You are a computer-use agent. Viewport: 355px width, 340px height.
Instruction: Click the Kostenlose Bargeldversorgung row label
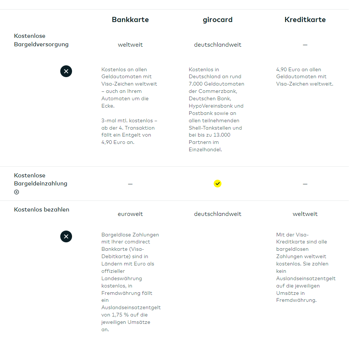[x=41, y=40]
